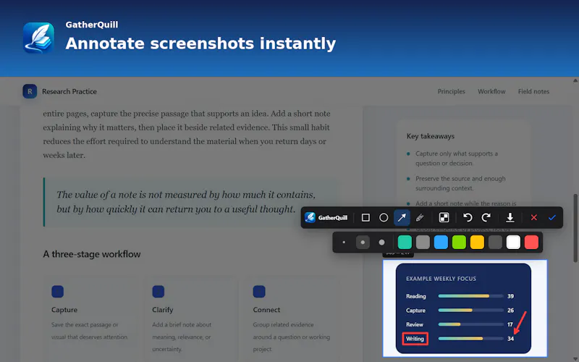579x362 pixels.
Task: Open the Field notes nav link
Action: (x=533, y=91)
